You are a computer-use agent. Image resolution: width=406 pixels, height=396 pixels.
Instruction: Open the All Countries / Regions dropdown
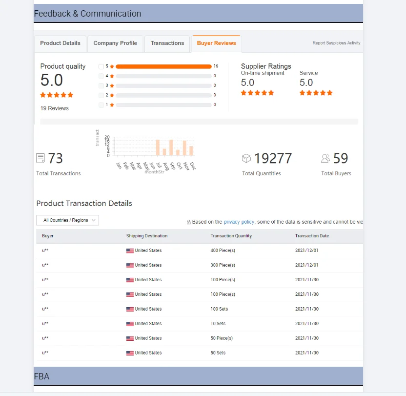[67, 220]
